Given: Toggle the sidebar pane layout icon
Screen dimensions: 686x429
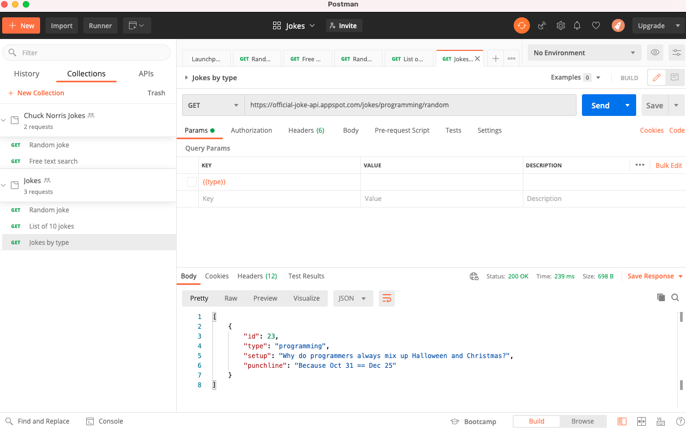Looking at the screenshot, I should (x=622, y=421).
